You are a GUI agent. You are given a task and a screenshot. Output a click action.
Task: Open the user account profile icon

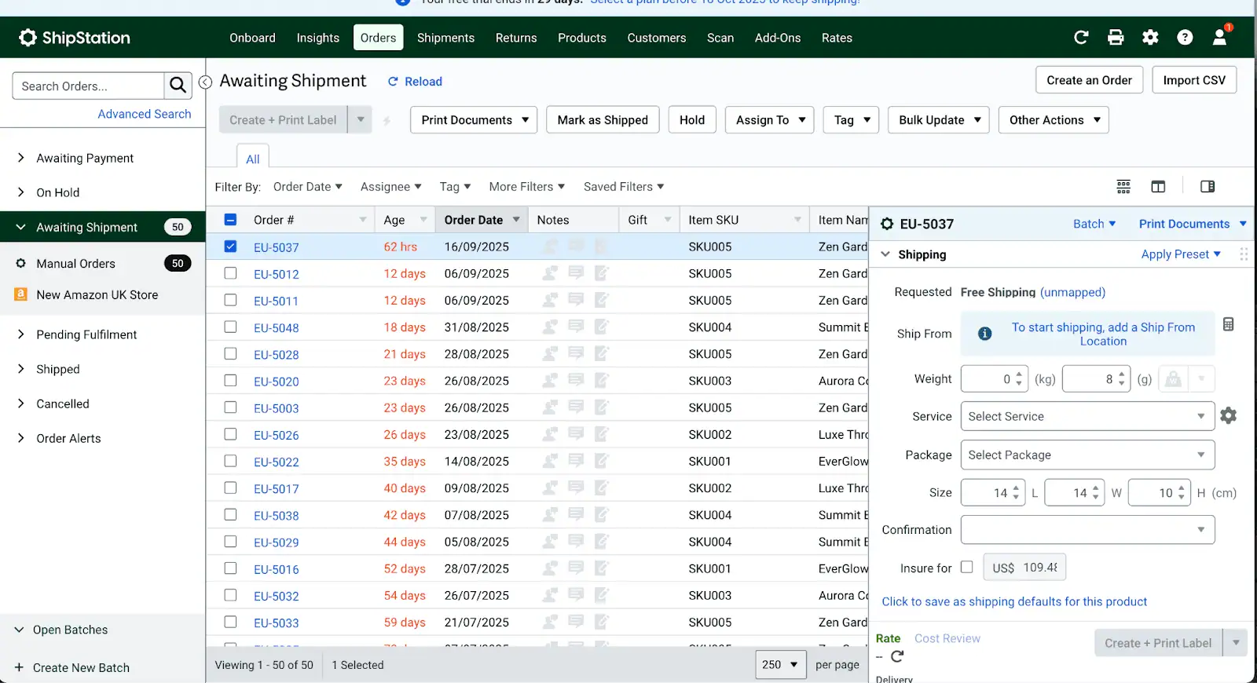coord(1220,38)
